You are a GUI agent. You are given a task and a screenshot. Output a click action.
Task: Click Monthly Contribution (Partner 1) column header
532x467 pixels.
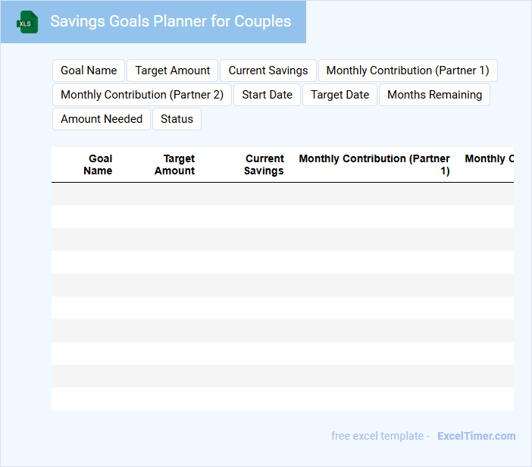(x=374, y=165)
